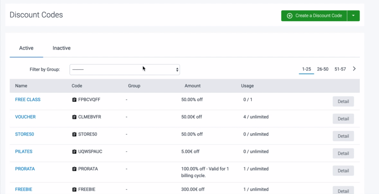
Task: Open Detail for FREE CLASS discount
Action: pos(343,102)
